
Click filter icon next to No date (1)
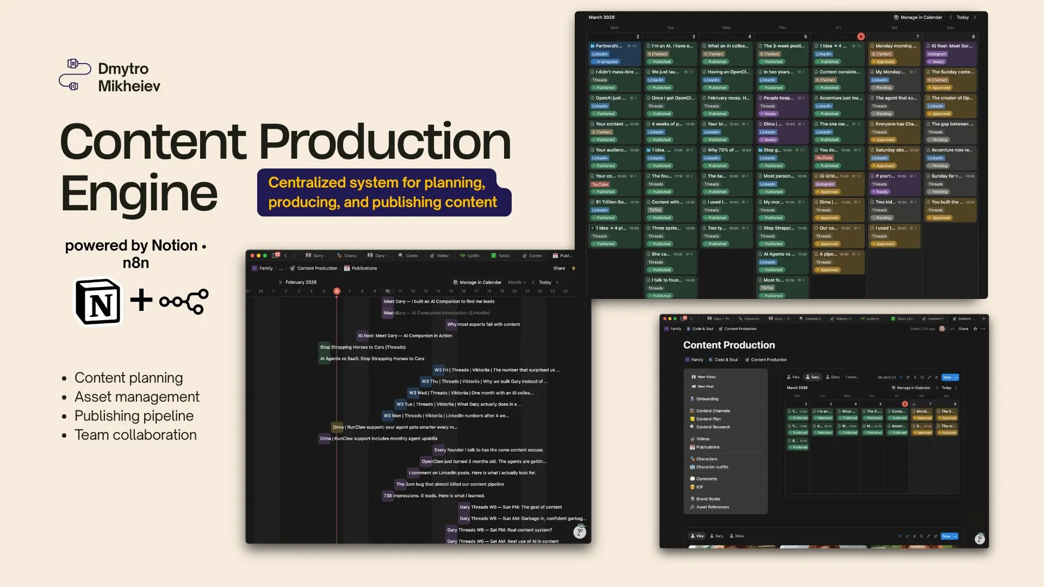coord(901,377)
